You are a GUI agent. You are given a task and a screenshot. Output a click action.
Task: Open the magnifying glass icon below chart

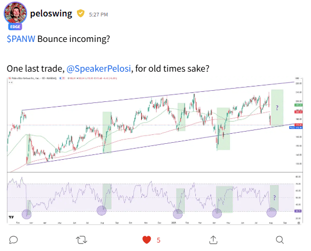[x=280, y=240]
